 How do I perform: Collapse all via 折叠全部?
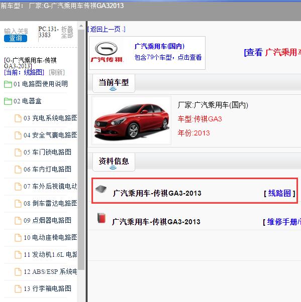coord(67,32)
